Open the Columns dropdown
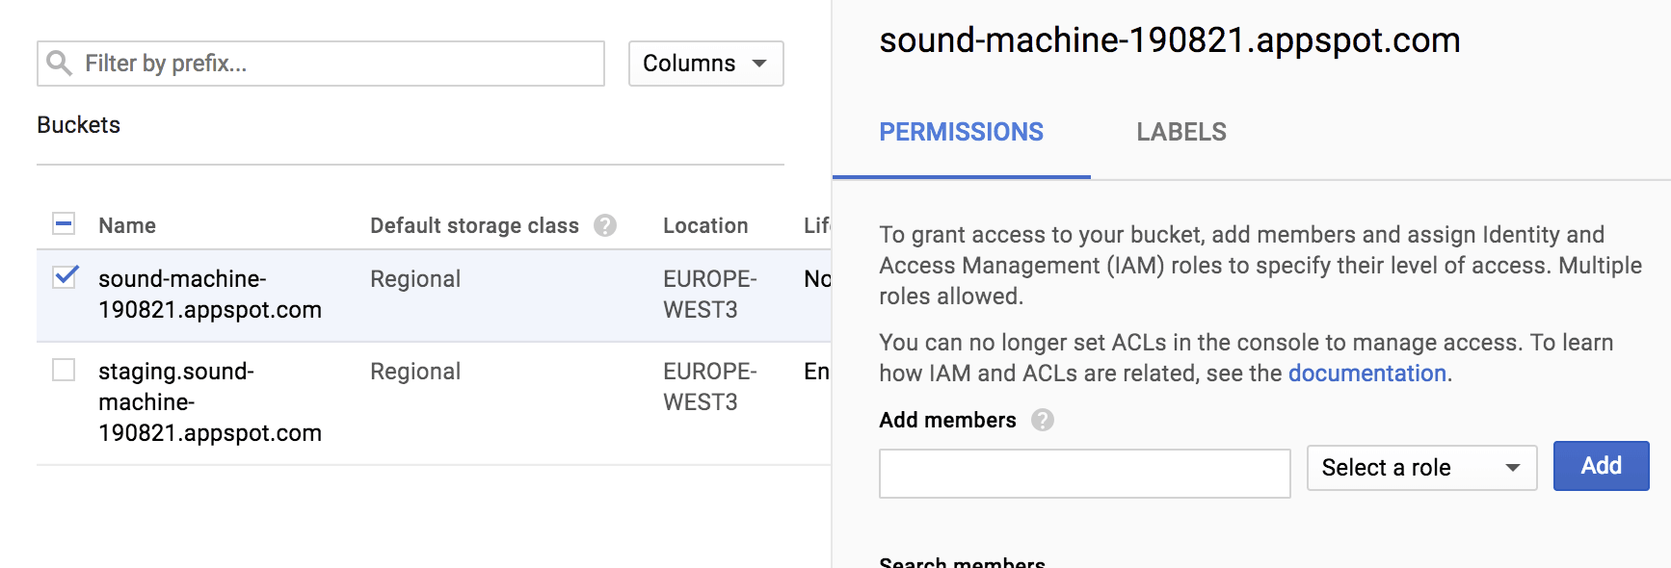 pyautogui.click(x=705, y=64)
